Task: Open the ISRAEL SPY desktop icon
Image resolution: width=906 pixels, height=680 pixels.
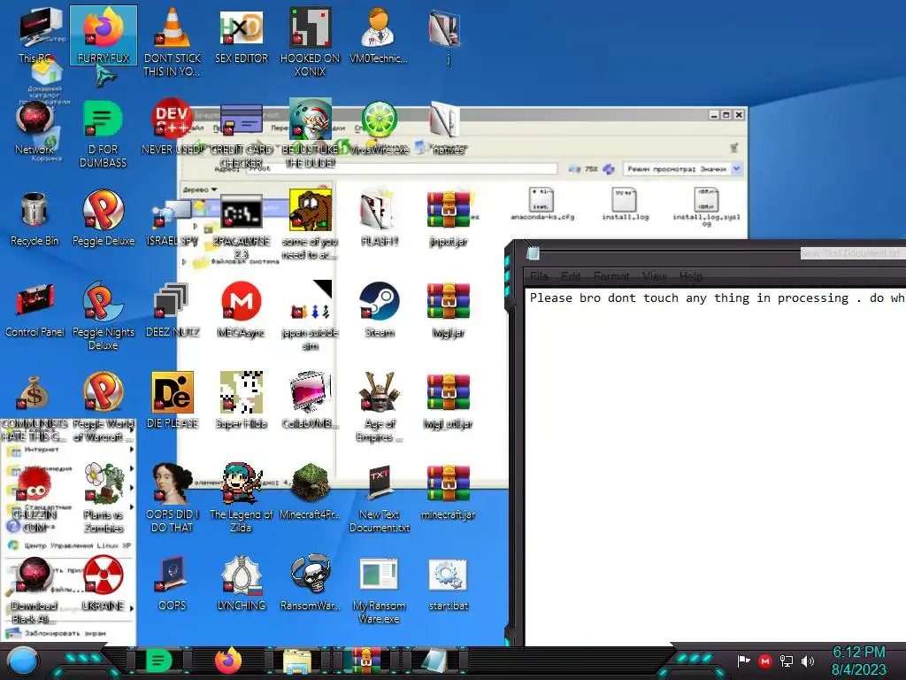Action: (x=173, y=222)
